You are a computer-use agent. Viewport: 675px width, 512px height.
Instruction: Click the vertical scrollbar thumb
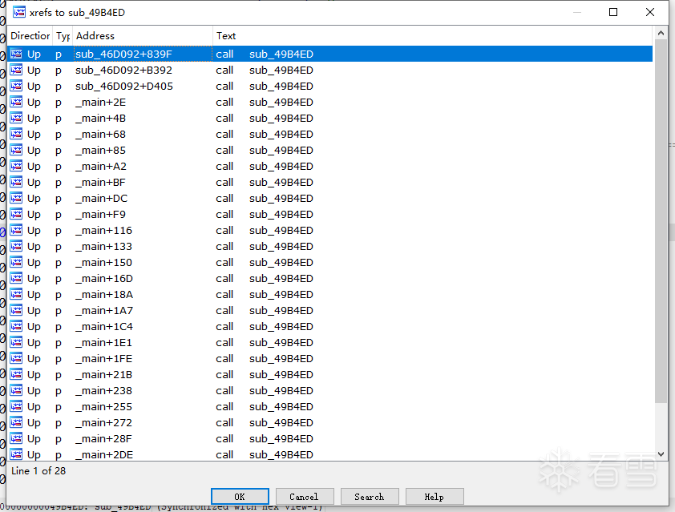[661, 221]
